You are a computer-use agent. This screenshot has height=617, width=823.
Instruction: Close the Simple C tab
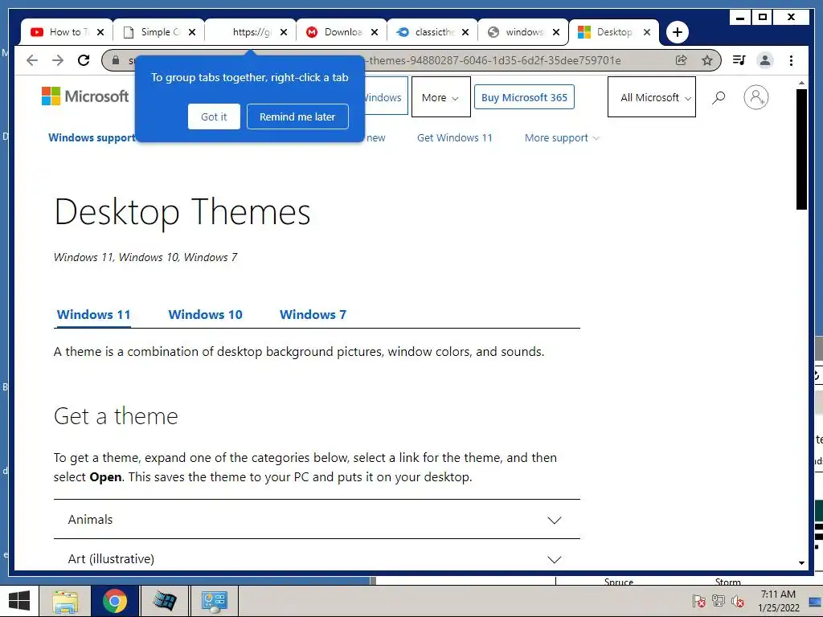click(192, 32)
